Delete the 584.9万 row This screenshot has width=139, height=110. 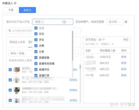124,63
